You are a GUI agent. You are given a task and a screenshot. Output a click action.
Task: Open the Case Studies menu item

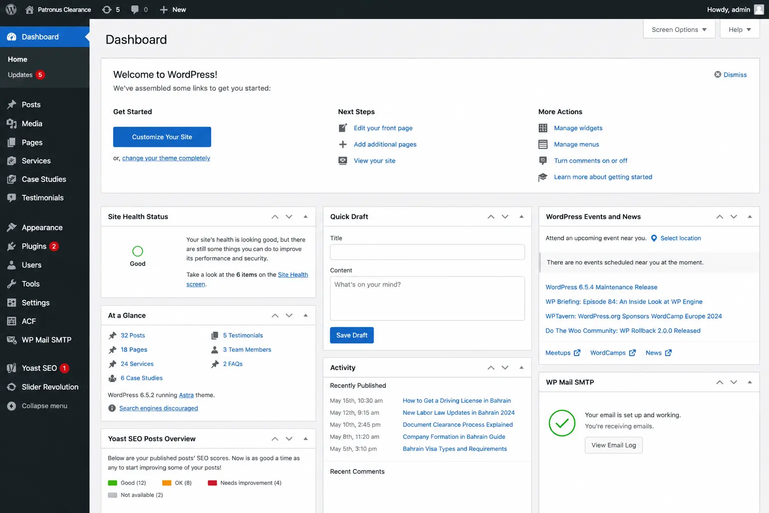[x=45, y=179]
